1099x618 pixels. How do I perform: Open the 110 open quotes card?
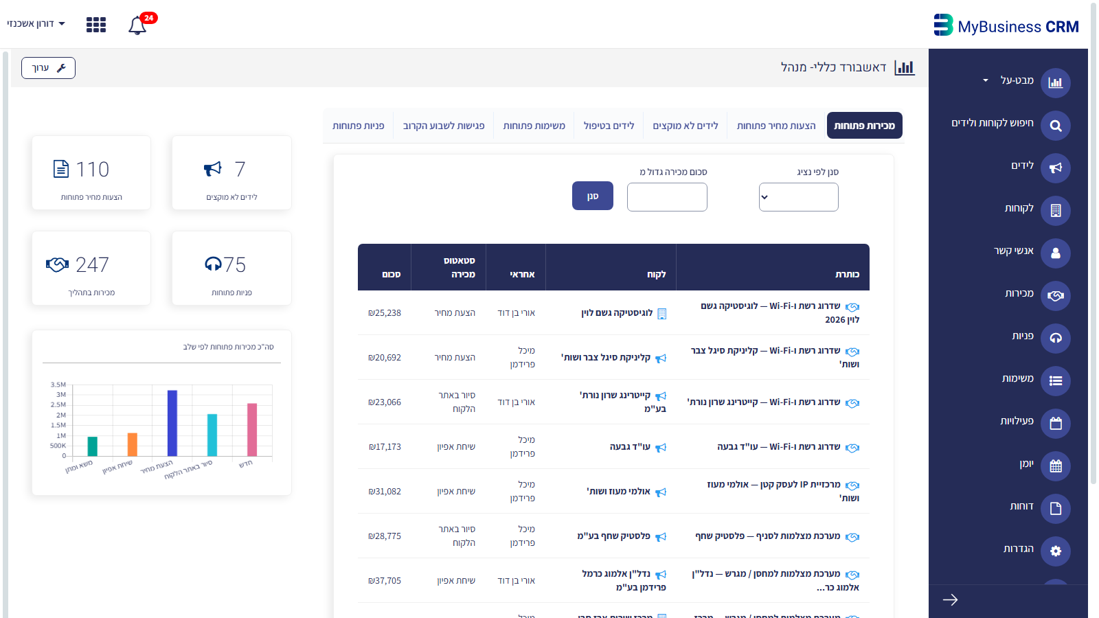[x=91, y=173]
